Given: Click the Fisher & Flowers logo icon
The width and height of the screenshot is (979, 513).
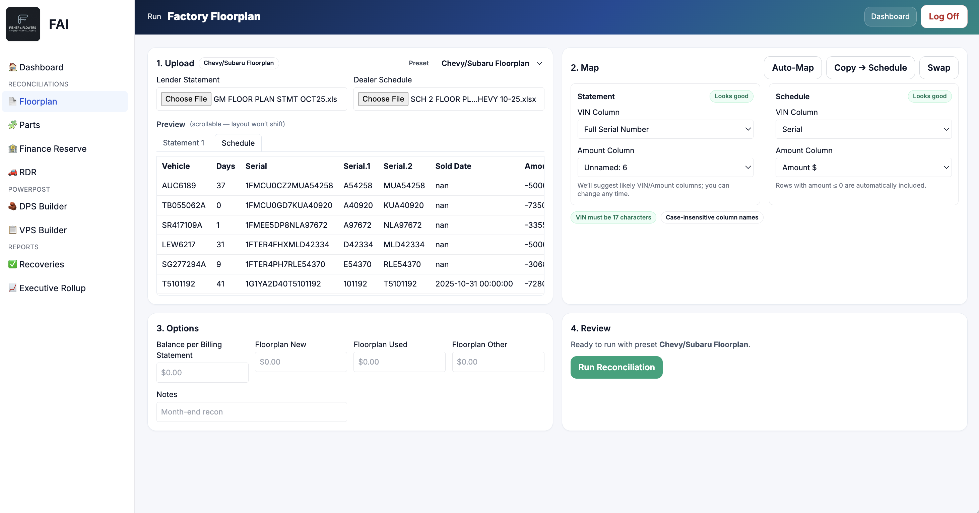Looking at the screenshot, I should tap(23, 24).
